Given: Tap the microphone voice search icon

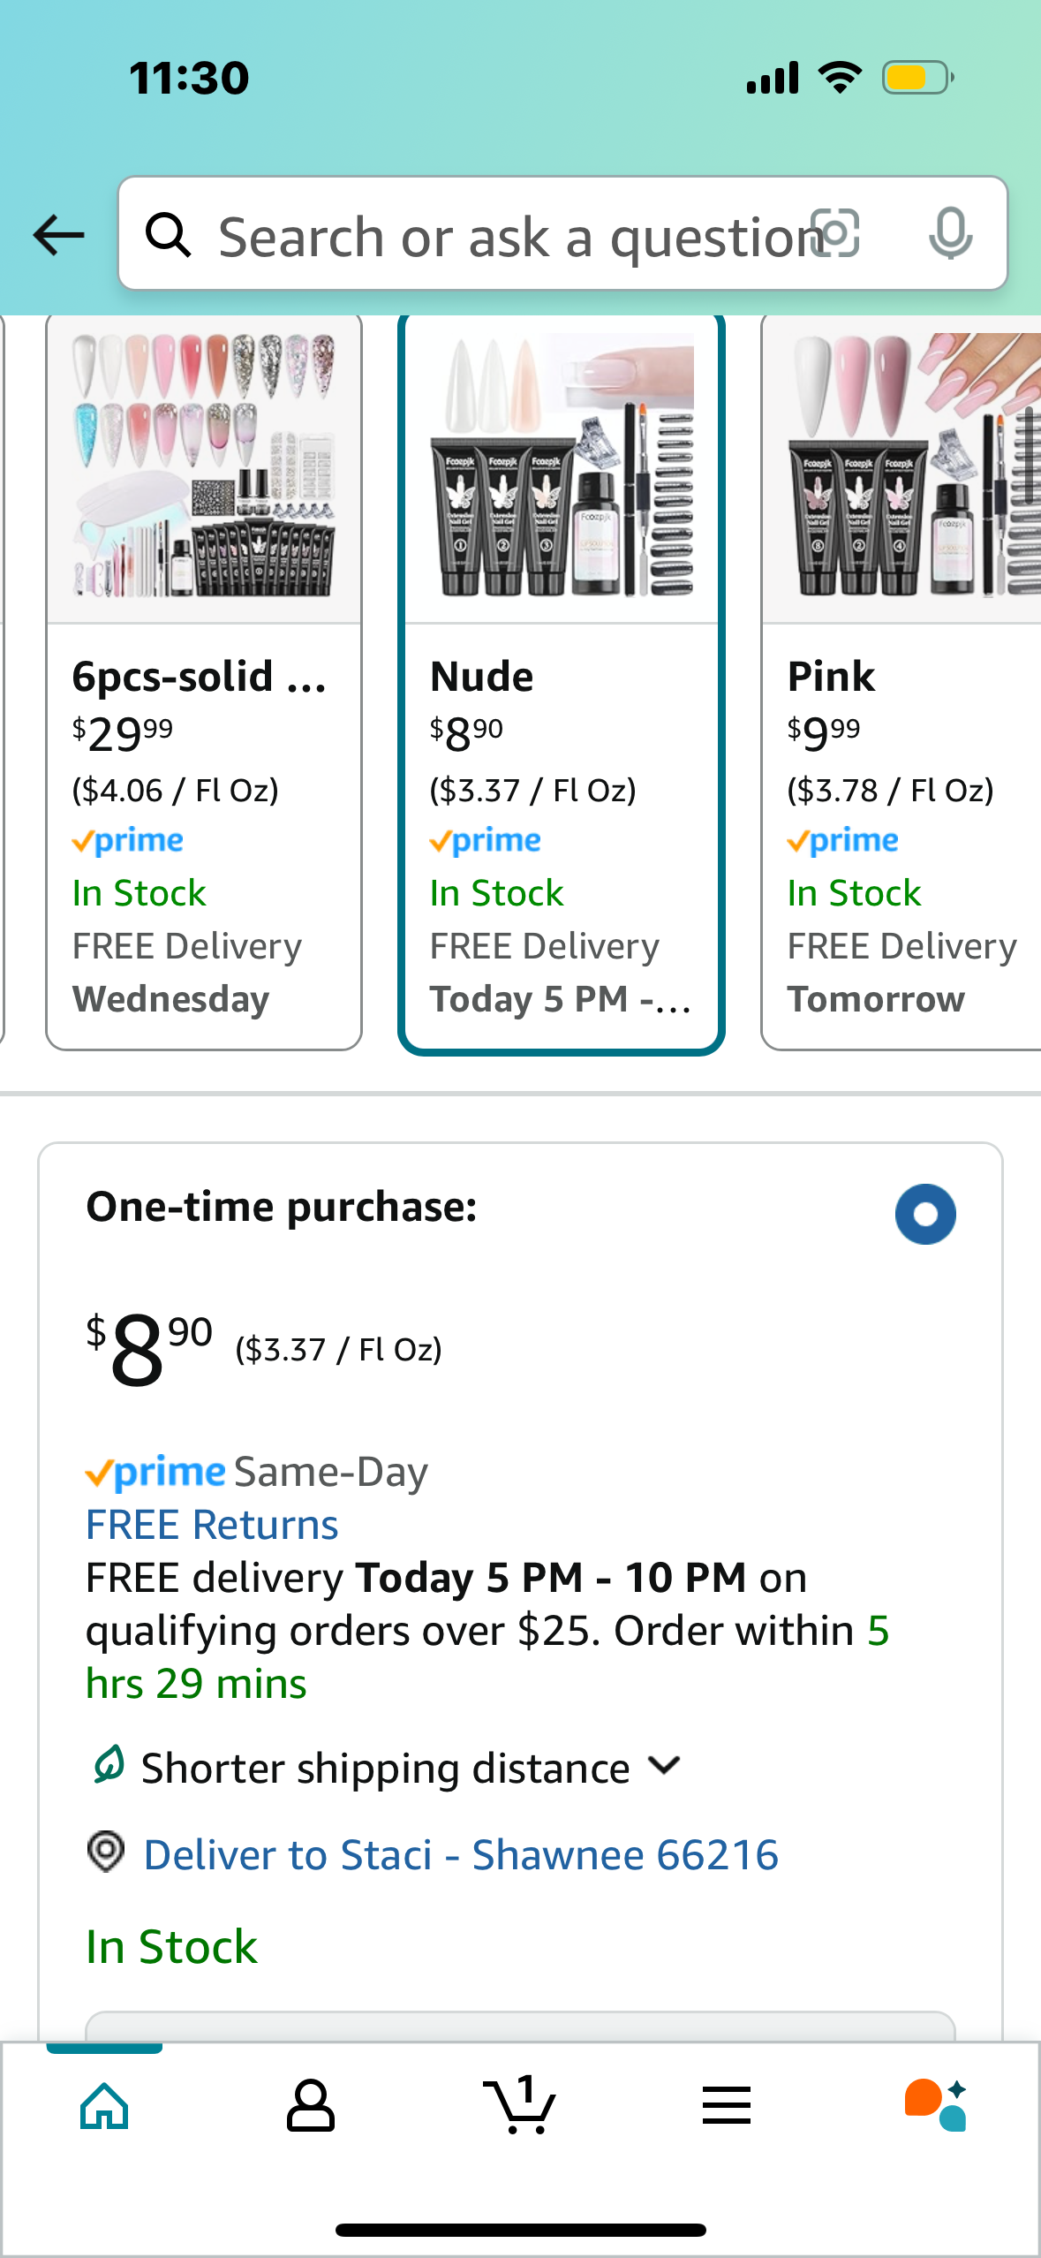Looking at the screenshot, I should (x=950, y=234).
